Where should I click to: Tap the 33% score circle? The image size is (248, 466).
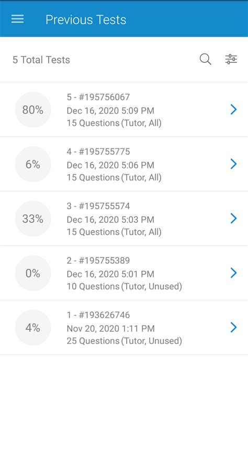coord(33,219)
